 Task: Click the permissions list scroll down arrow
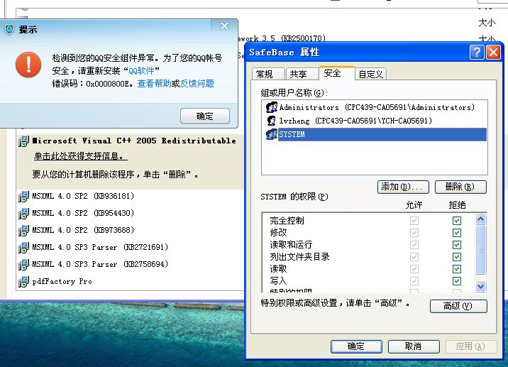click(x=480, y=286)
